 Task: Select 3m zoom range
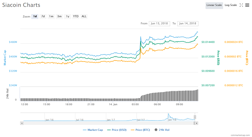click(59, 16)
